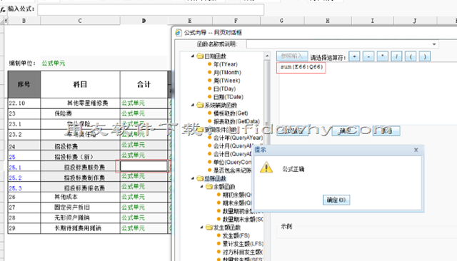Select 发生额(FS) function
The width and height of the screenshot is (457, 261).
(x=236, y=235)
